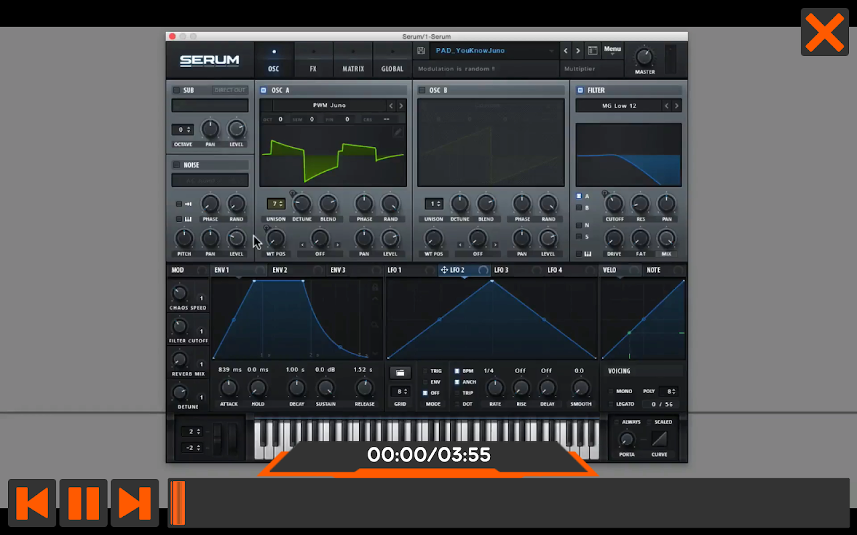857x535 pixels.
Task: Open OSC B warp mode OFF selector
Action: tap(477, 254)
